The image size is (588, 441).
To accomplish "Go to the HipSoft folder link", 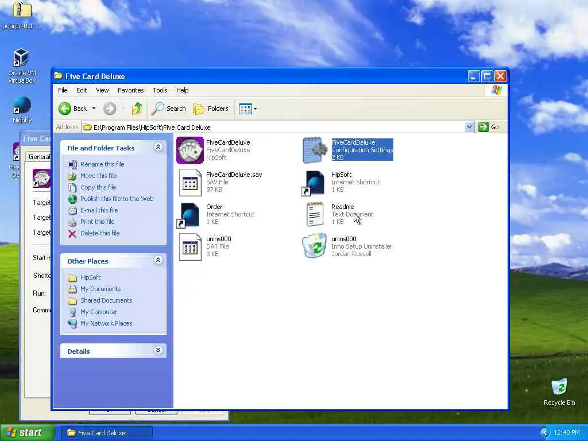I will pos(90,277).
